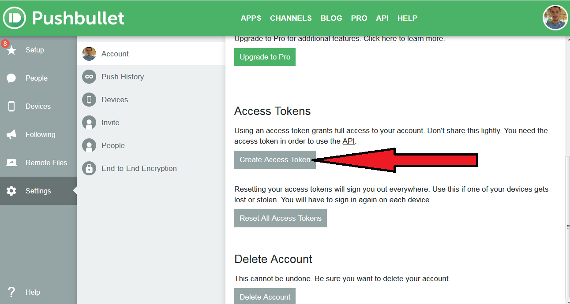This screenshot has height=304, width=570.
Task: Create a new access token
Action: (x=275, y=159)
